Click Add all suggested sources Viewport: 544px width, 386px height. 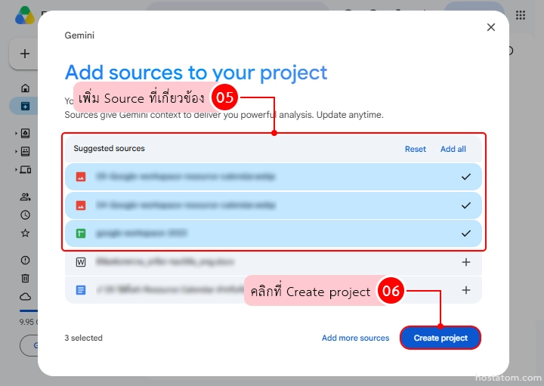point(453,149)
